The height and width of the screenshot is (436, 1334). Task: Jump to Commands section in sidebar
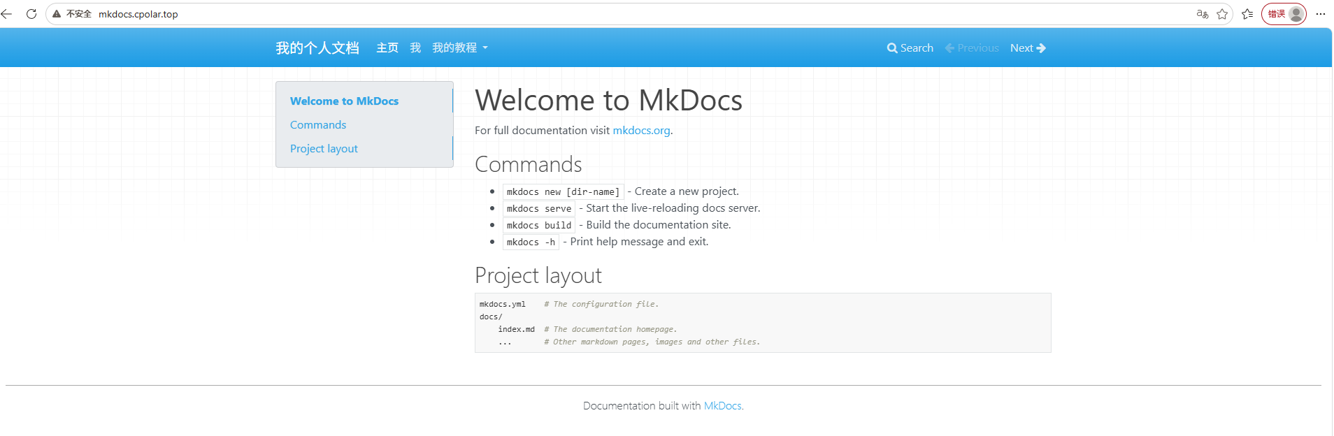[318, 125]
